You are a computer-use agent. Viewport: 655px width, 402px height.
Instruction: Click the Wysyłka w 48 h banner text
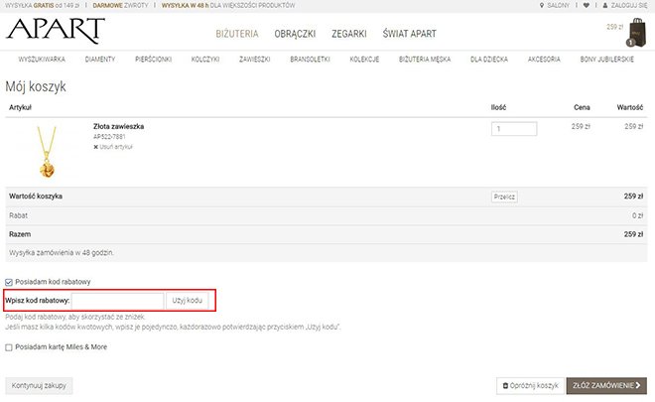228,5
